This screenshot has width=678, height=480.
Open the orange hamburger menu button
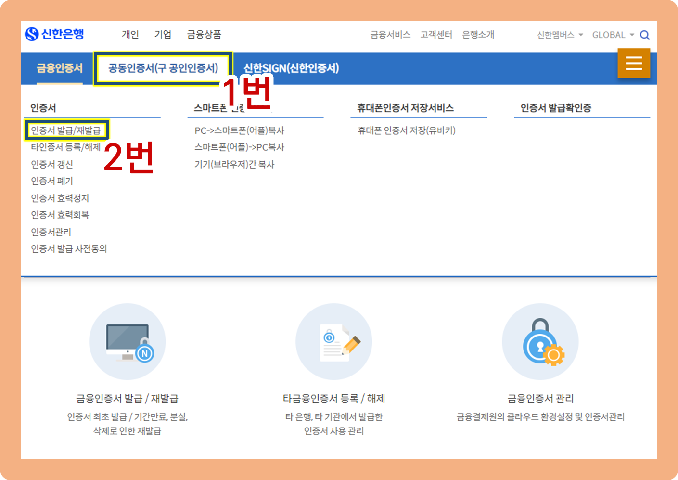pyautogui.click(x=634, y=63)
